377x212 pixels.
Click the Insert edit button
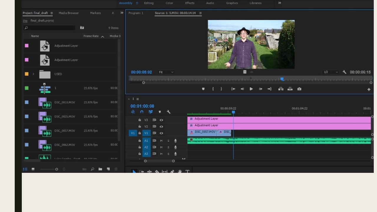[x=281, y=89]
